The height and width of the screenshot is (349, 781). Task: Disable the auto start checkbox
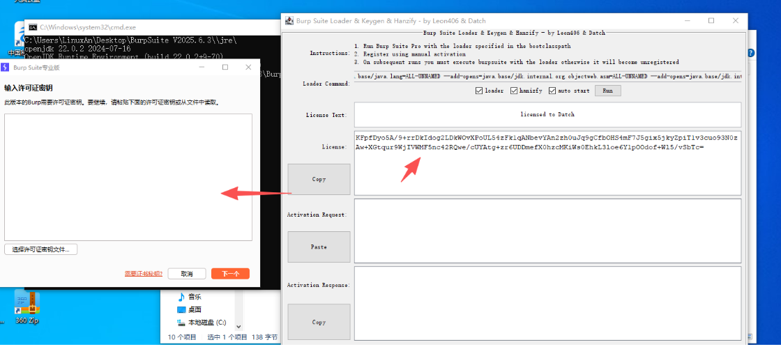coord(552,91)
